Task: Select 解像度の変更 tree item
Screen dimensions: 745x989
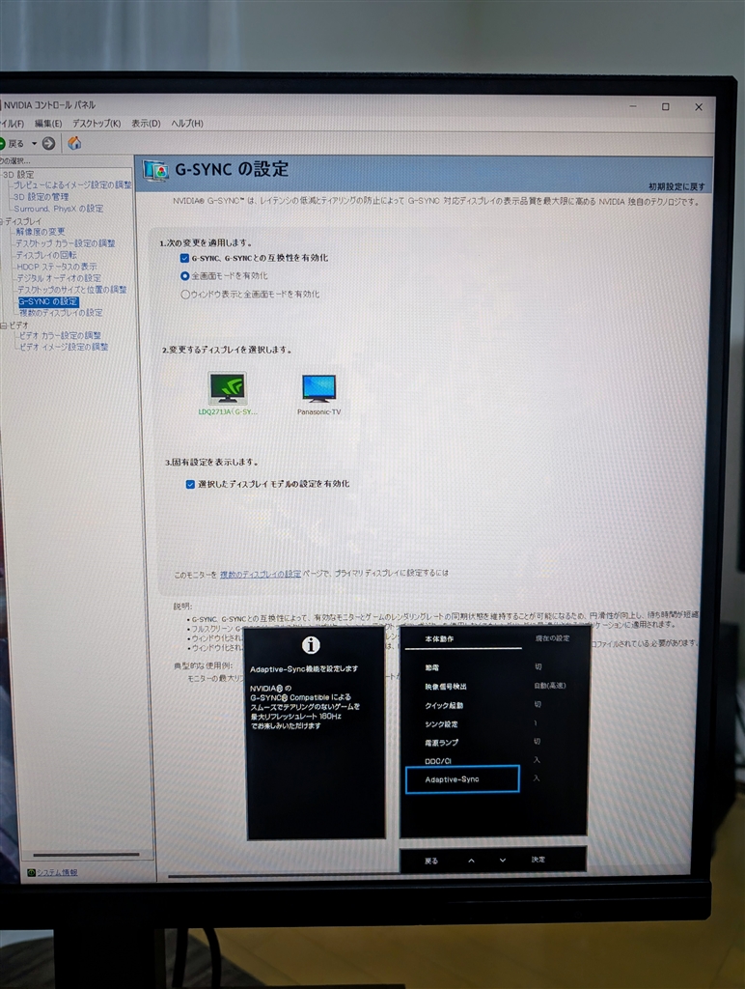Action: 41,232
